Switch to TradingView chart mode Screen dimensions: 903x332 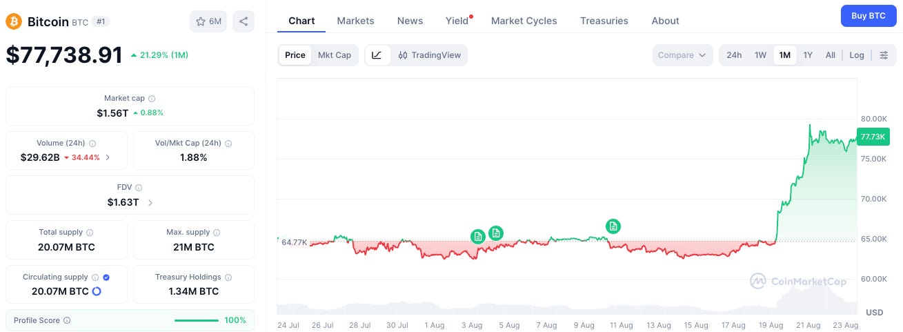click(429, 55)
